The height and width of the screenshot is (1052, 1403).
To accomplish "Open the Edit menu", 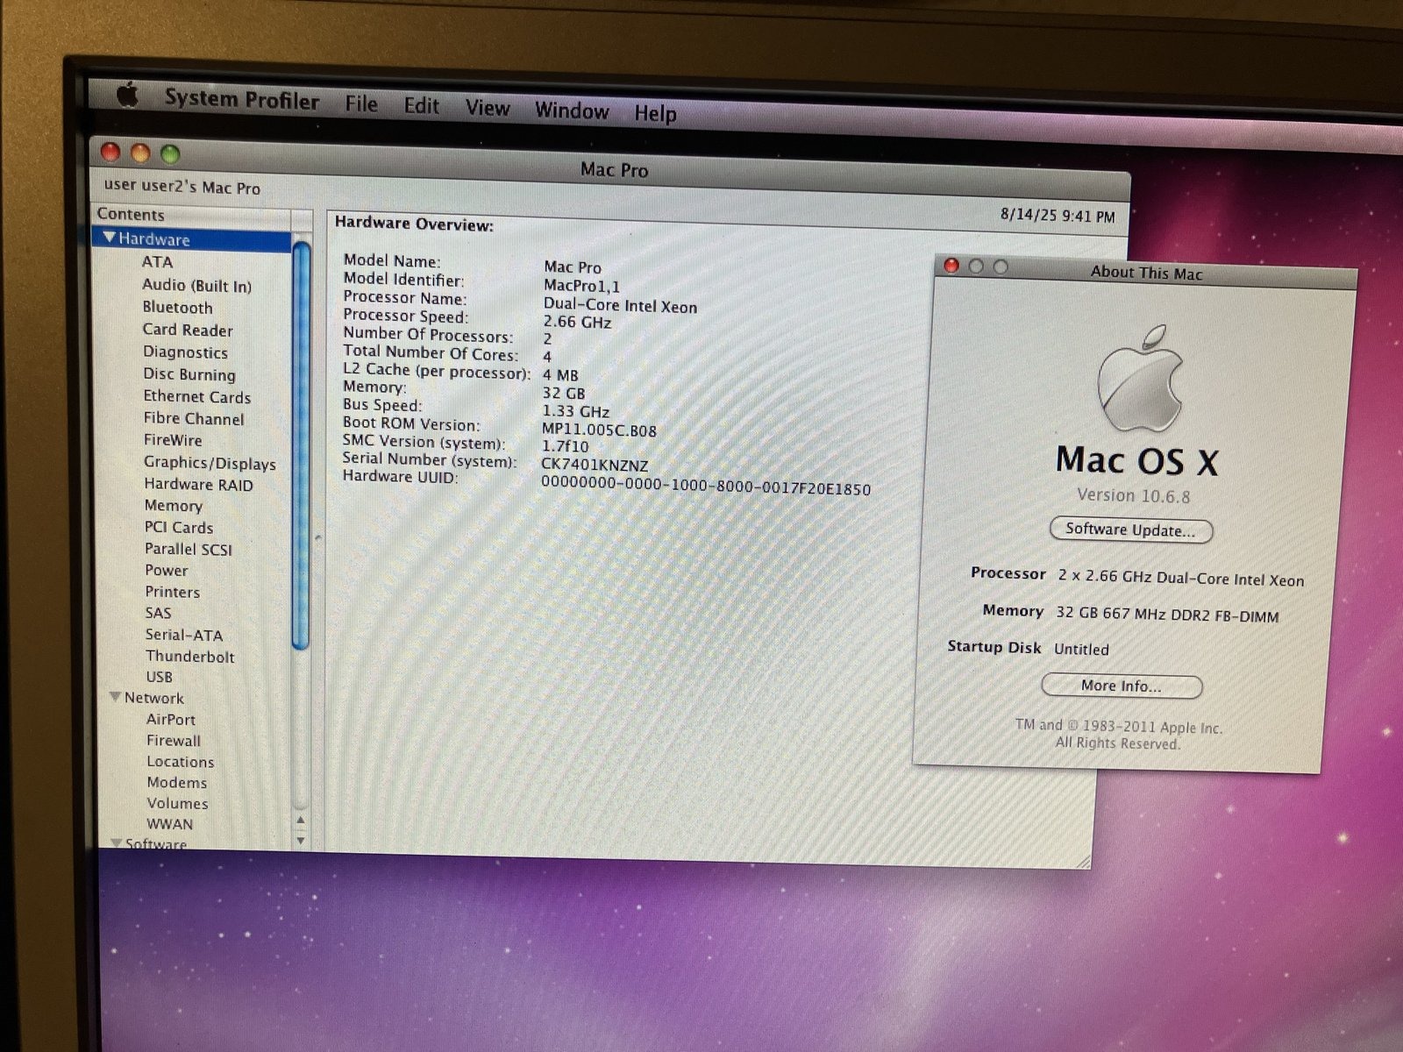I will click(x=421, y=106).
